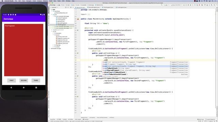Image resolution: width=218 pixels, height=122 pixels.
Task: Tap the FIRST button in the emulator
Action: [12, 80]
